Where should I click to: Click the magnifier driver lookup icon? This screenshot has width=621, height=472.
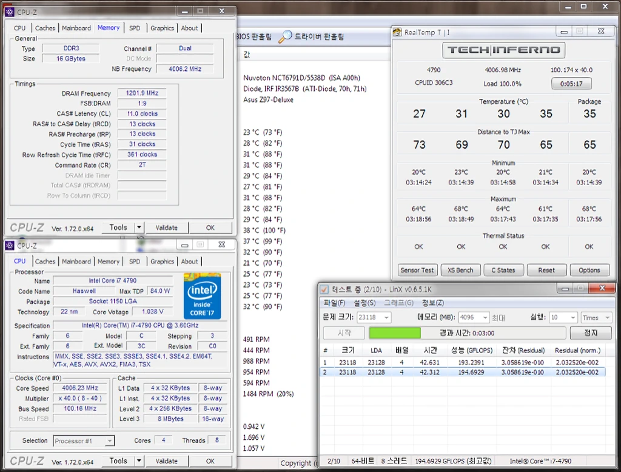[x=285, y=36]
